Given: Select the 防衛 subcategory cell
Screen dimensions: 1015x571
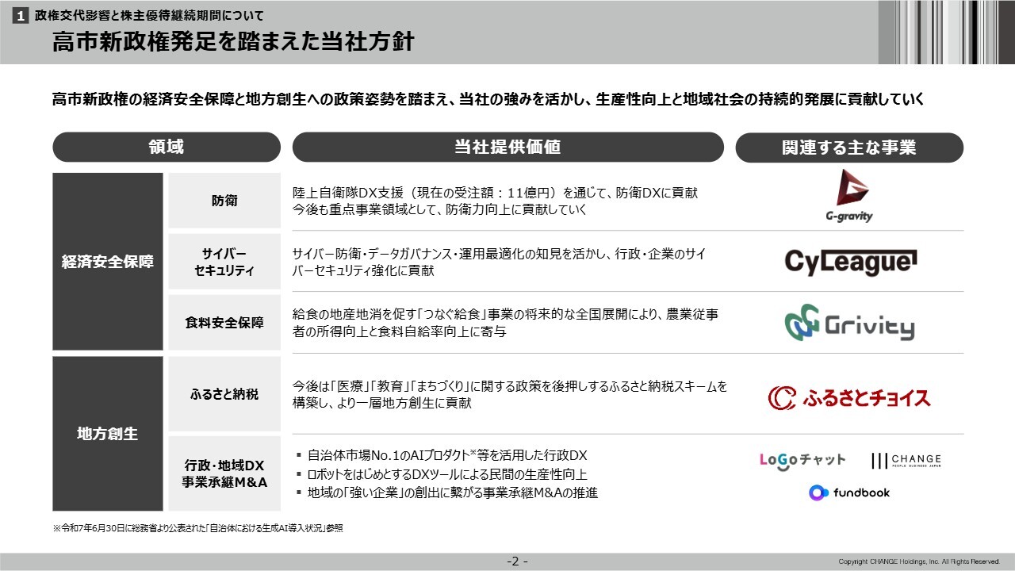Looking at the screenshot, I should [x=224, y=201].
